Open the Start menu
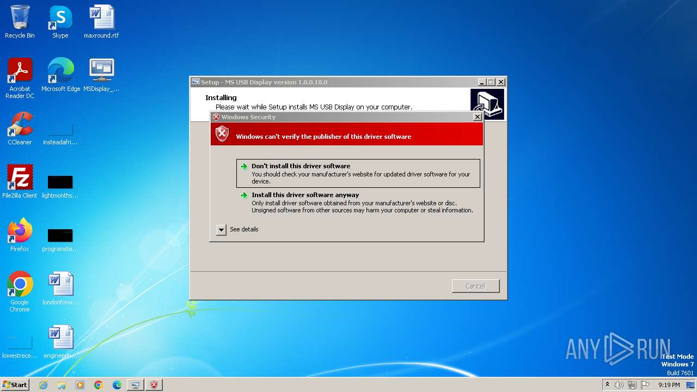 click(x=15, y=385)
